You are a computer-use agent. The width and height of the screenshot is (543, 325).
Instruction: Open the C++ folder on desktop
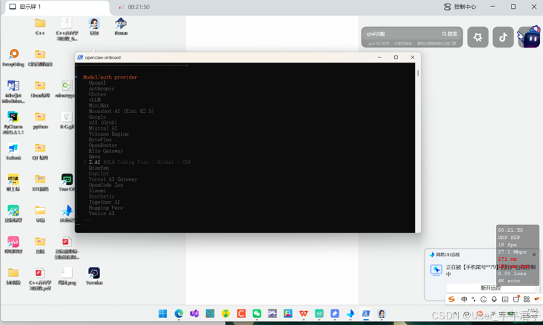[40, 26]
